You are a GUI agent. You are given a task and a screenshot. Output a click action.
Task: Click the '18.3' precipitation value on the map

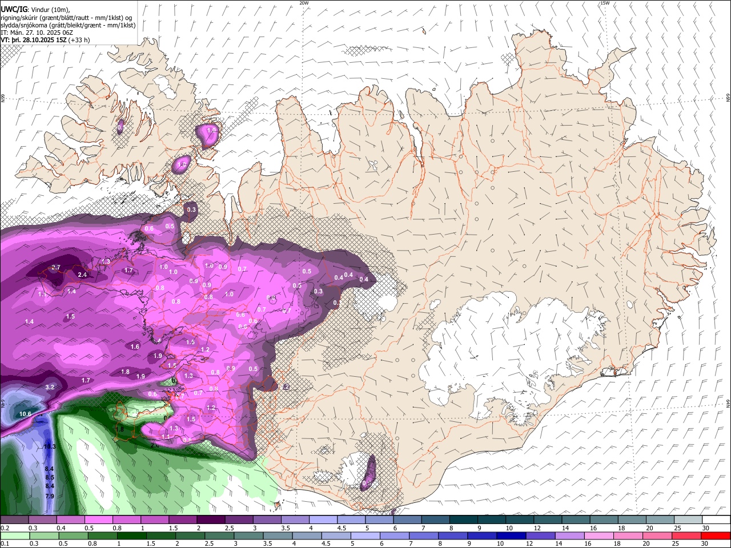click(x=50, y=446)
